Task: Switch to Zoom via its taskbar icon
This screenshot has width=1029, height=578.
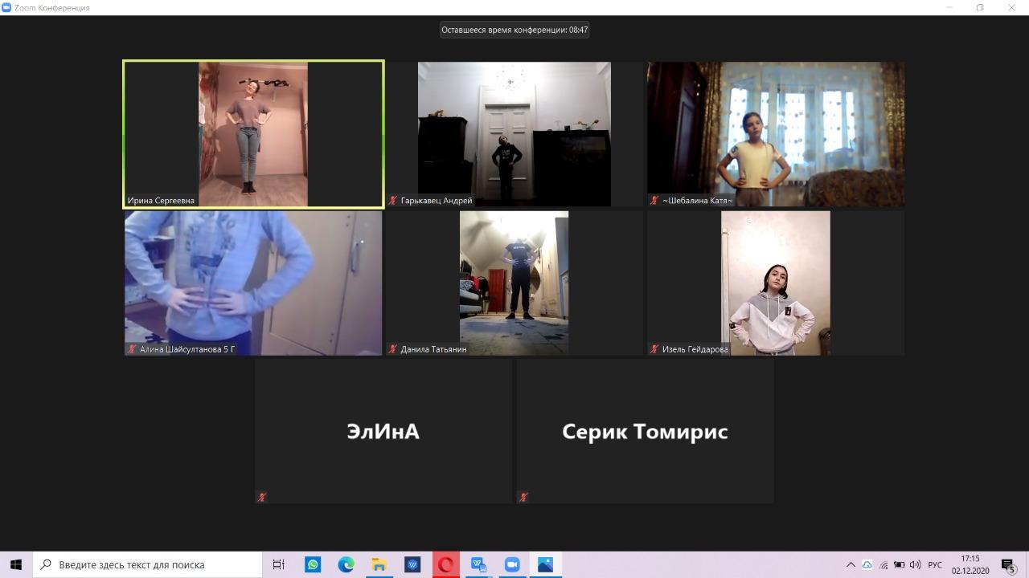Action: click(x=512, y=564)
